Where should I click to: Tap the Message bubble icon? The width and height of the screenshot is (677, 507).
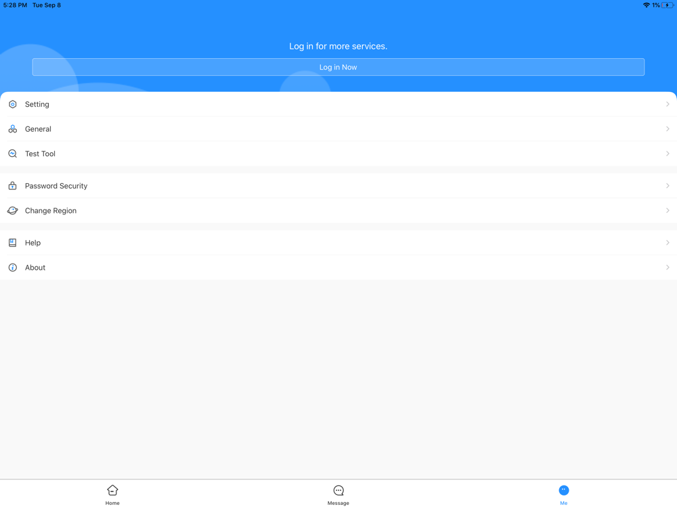click(x=338, y=490)
